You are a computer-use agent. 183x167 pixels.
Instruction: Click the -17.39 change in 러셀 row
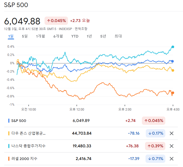click(134, 159)
